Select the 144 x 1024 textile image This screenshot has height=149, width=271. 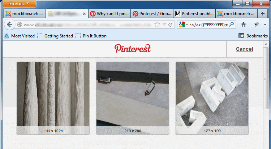tap(53, 98)
